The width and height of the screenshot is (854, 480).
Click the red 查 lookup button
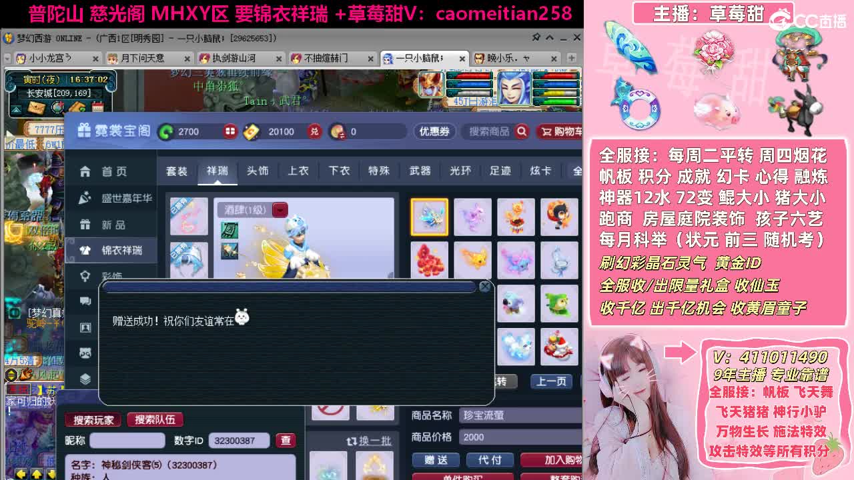click(286, 440)
